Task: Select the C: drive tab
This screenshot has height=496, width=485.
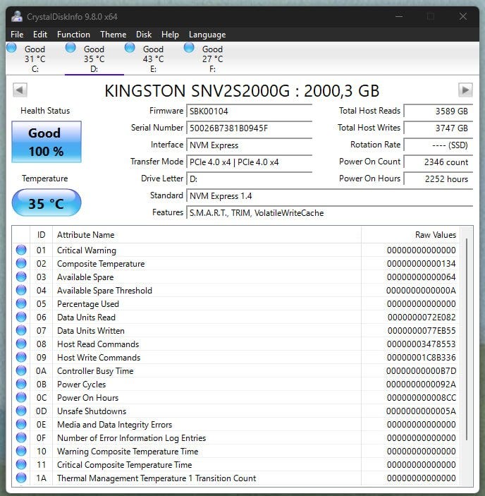Action: 35,59
